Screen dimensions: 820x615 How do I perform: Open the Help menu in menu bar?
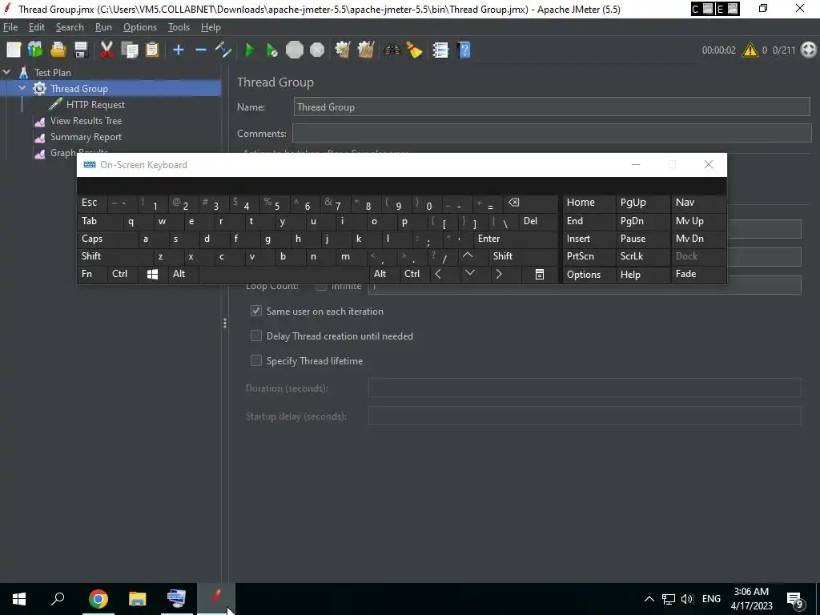211,27
